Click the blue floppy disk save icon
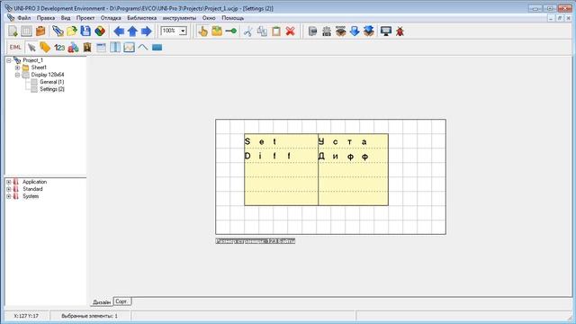Screen dimensions: 576x324 tap(85, 31)
